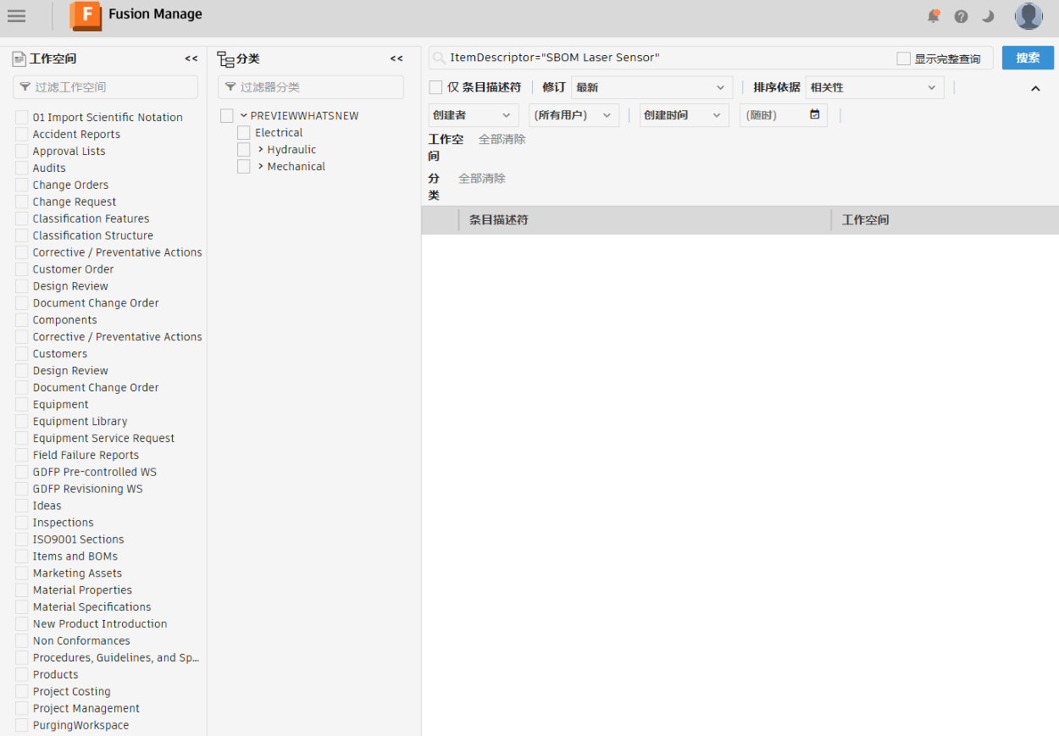The height and width of the screenshot is (736, 1059).
Task: Select Customer Order workspace label
Action: (x=73, y=269)
